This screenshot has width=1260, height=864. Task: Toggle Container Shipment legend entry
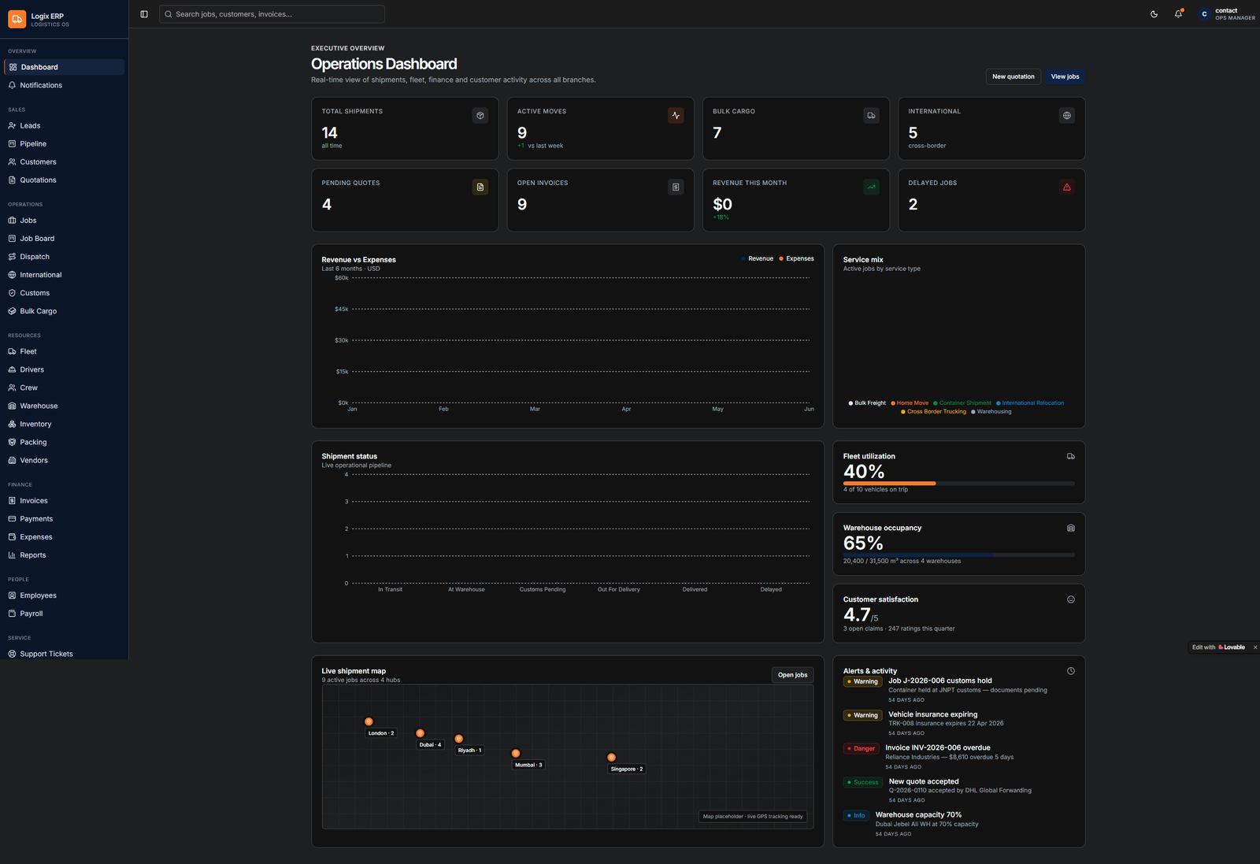point(962,403)
